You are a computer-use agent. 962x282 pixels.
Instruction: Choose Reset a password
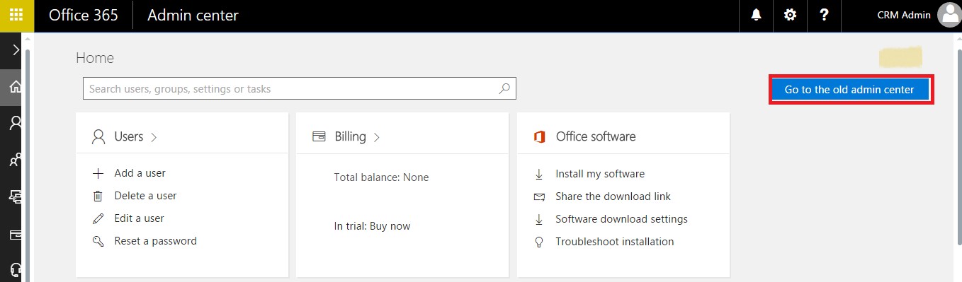155,241
